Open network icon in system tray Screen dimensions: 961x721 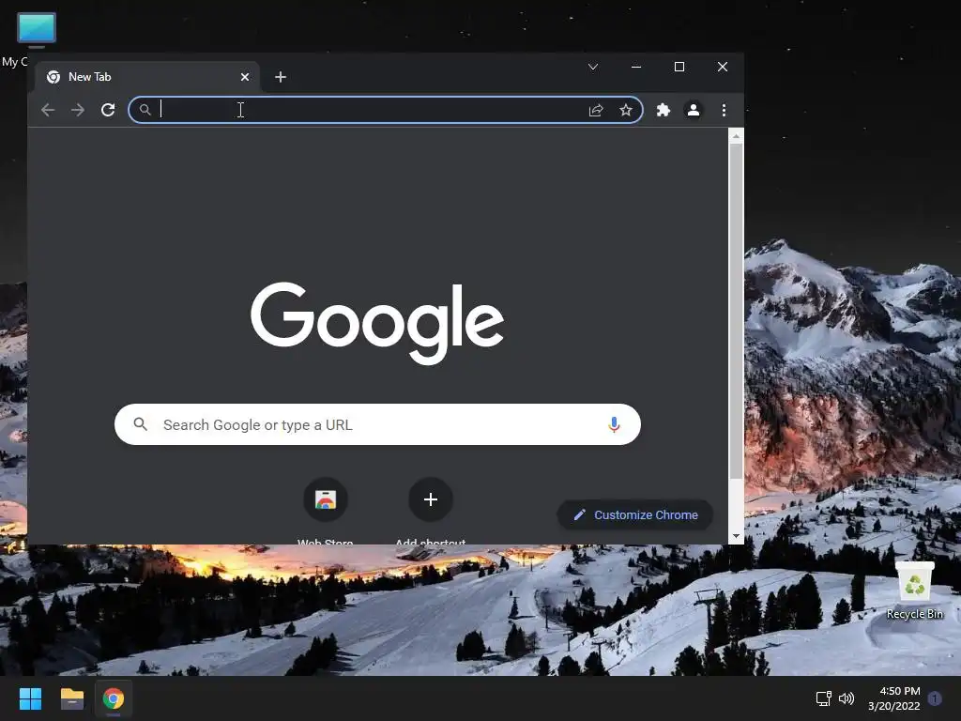[823, 698]
